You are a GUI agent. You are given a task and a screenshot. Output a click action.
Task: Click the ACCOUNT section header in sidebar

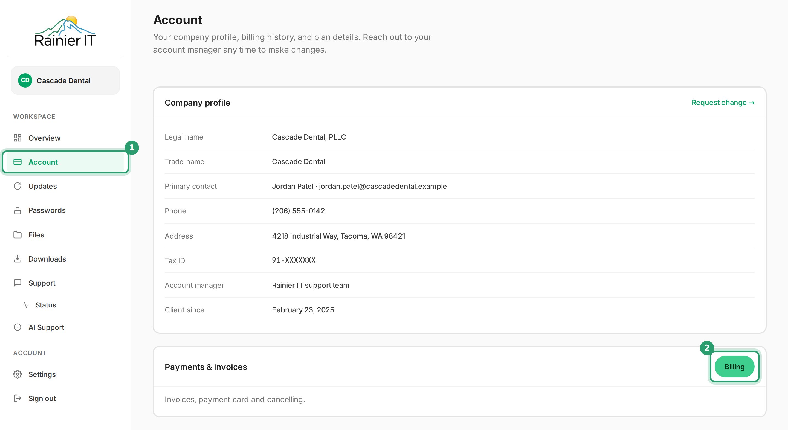(x=30, y=353)
